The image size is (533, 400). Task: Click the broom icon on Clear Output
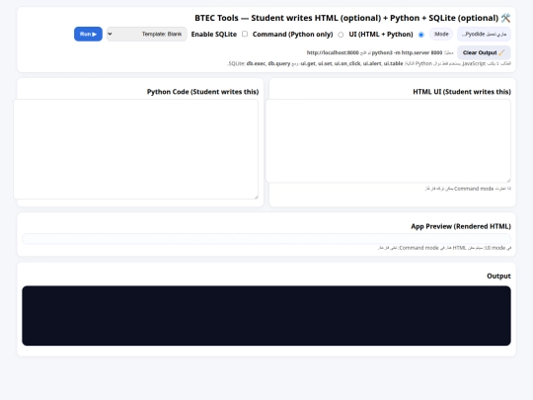pos(501,52)
